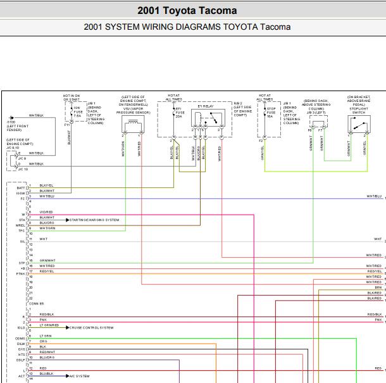386x383 pixels.
Task: Click the arrowhead pointing to A/C SYSTEM
Action: [x=68, y=376]
